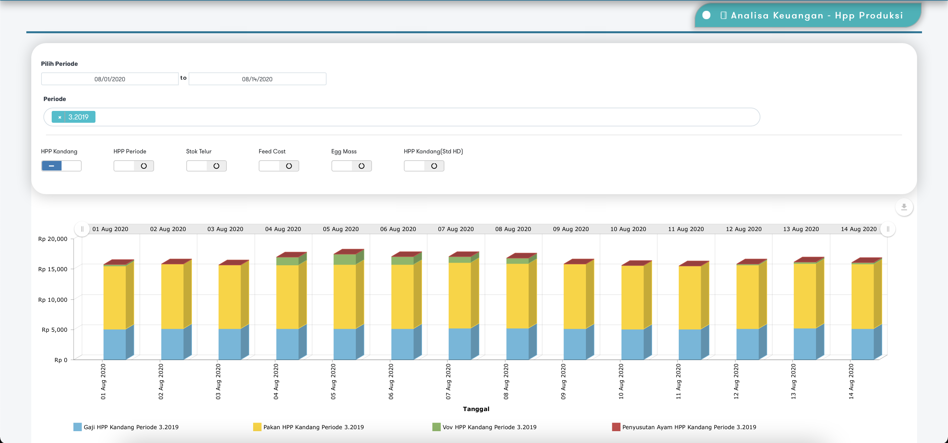Switch on the Egg Mass toggle
The width and height of the screenshot is (948, 443).
(352, 166)
